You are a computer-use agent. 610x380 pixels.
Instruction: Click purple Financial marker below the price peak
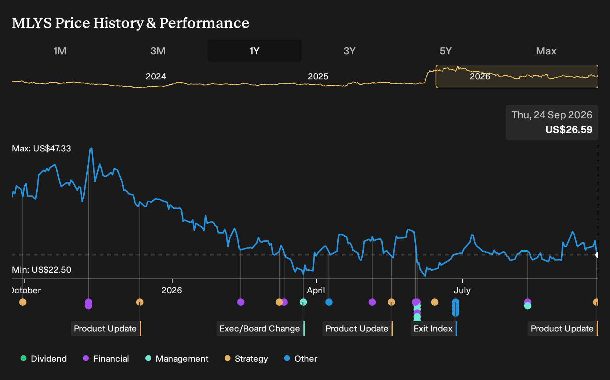click(88, 302)
